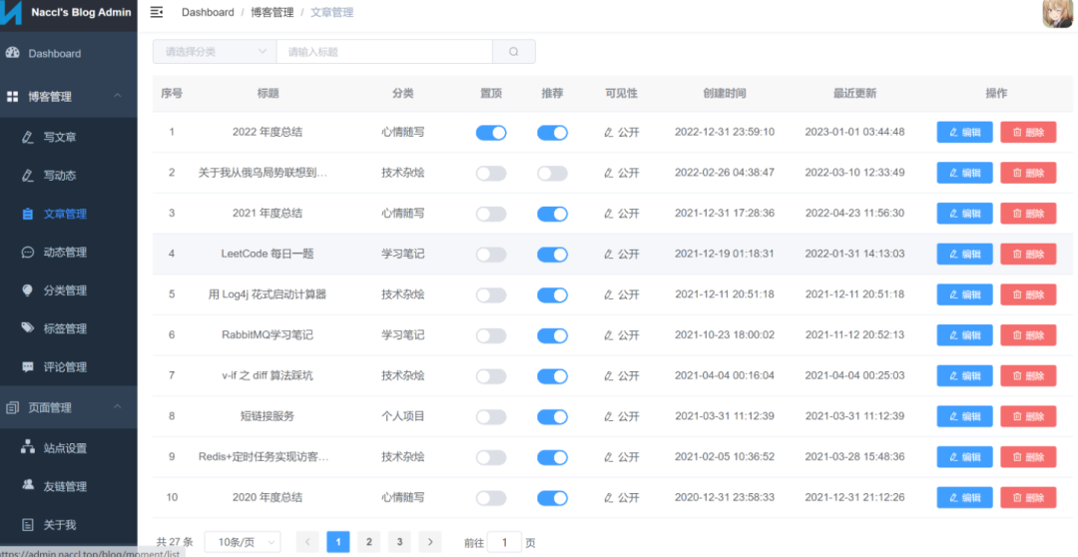Click the 标签管理 tags icon
The width and height of the screenshot is (1078, 557).
(28, 328)
